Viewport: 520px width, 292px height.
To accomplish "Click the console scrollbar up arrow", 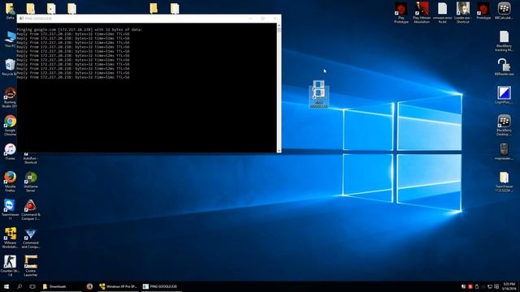I will click(279, 25).
